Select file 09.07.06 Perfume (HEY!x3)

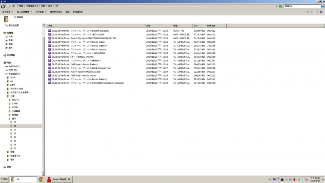(76, 61)
